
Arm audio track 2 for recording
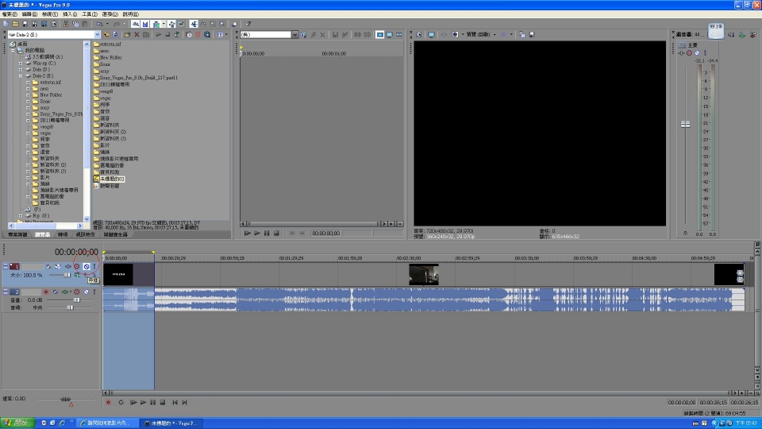45,292
